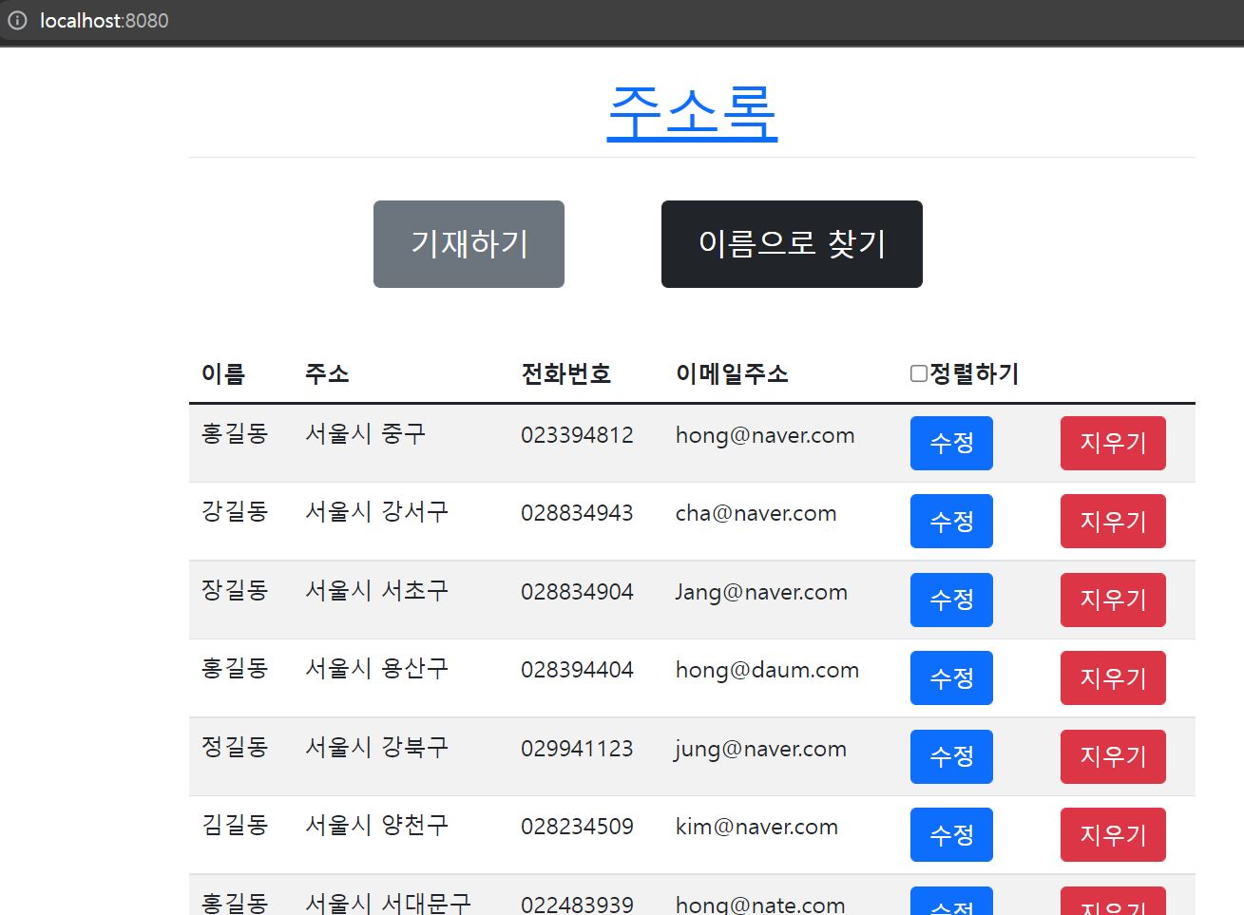Viewport: 1244px width, 915px height.
Task: Click 수정 for 김길동 row
Action: (951, 835)
